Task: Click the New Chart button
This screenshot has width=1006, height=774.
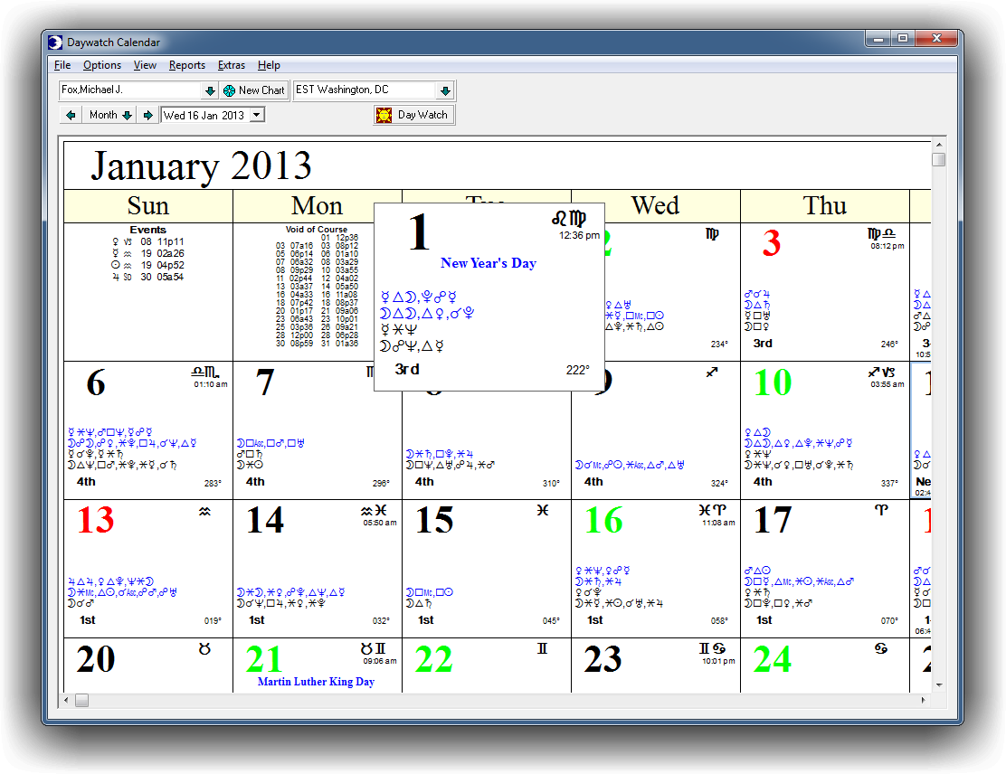Action: [254, 90]
